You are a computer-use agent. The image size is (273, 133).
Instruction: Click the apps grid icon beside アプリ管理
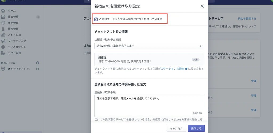click(x=3, y=53)
